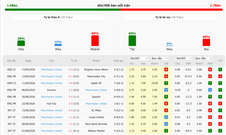Screen dimensions: 226x135
Task: Click score 5-2 in Ipswich row
Action: 71,97
